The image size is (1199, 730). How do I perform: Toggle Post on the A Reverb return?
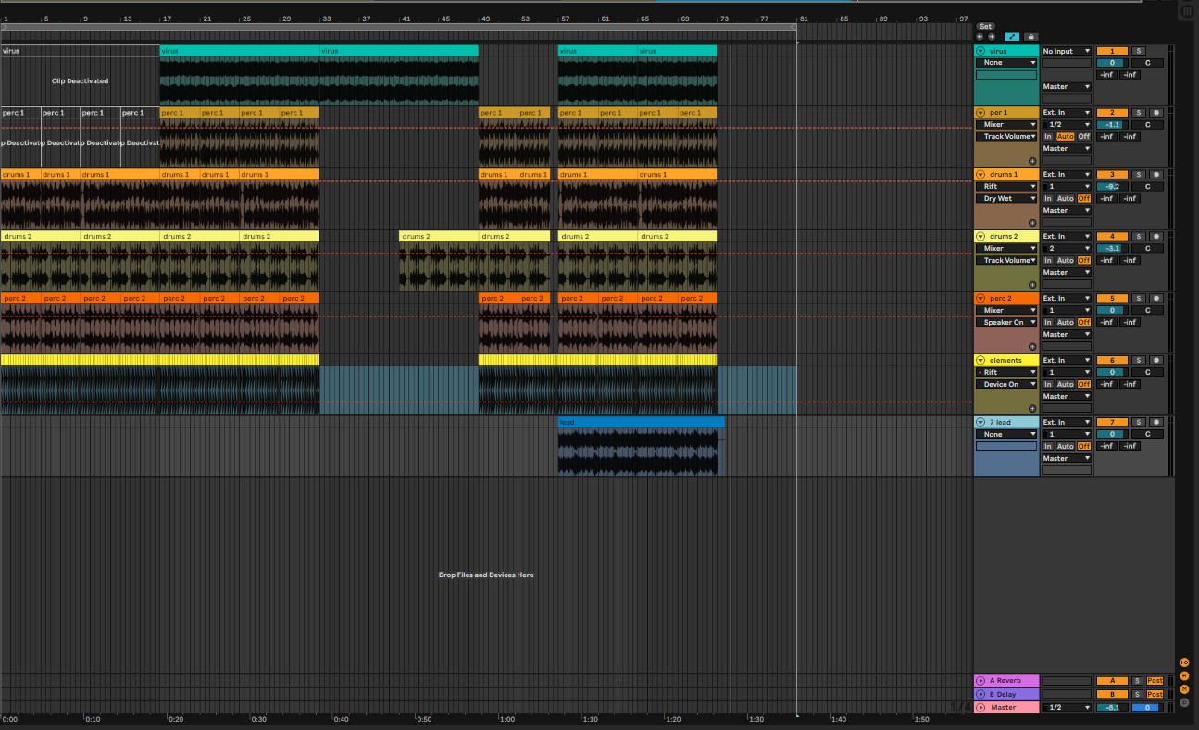tap(1155, 680)
